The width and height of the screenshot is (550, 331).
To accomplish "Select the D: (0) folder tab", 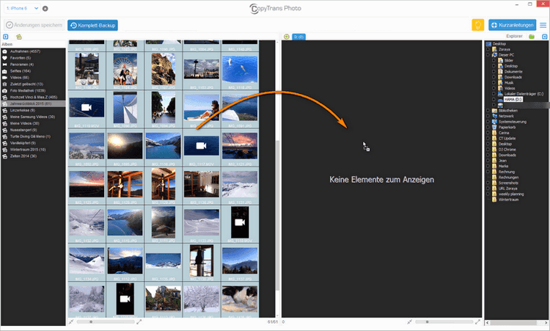I will [299, 37].
